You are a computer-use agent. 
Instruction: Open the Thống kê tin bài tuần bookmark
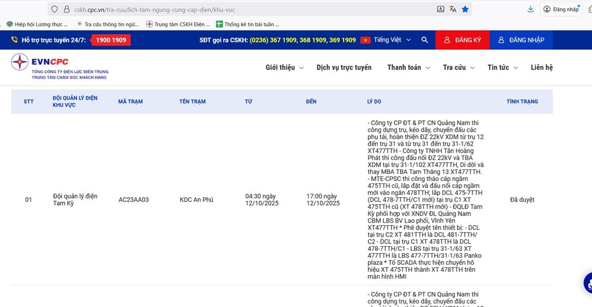pyautogui.click(x=247, y=24)
